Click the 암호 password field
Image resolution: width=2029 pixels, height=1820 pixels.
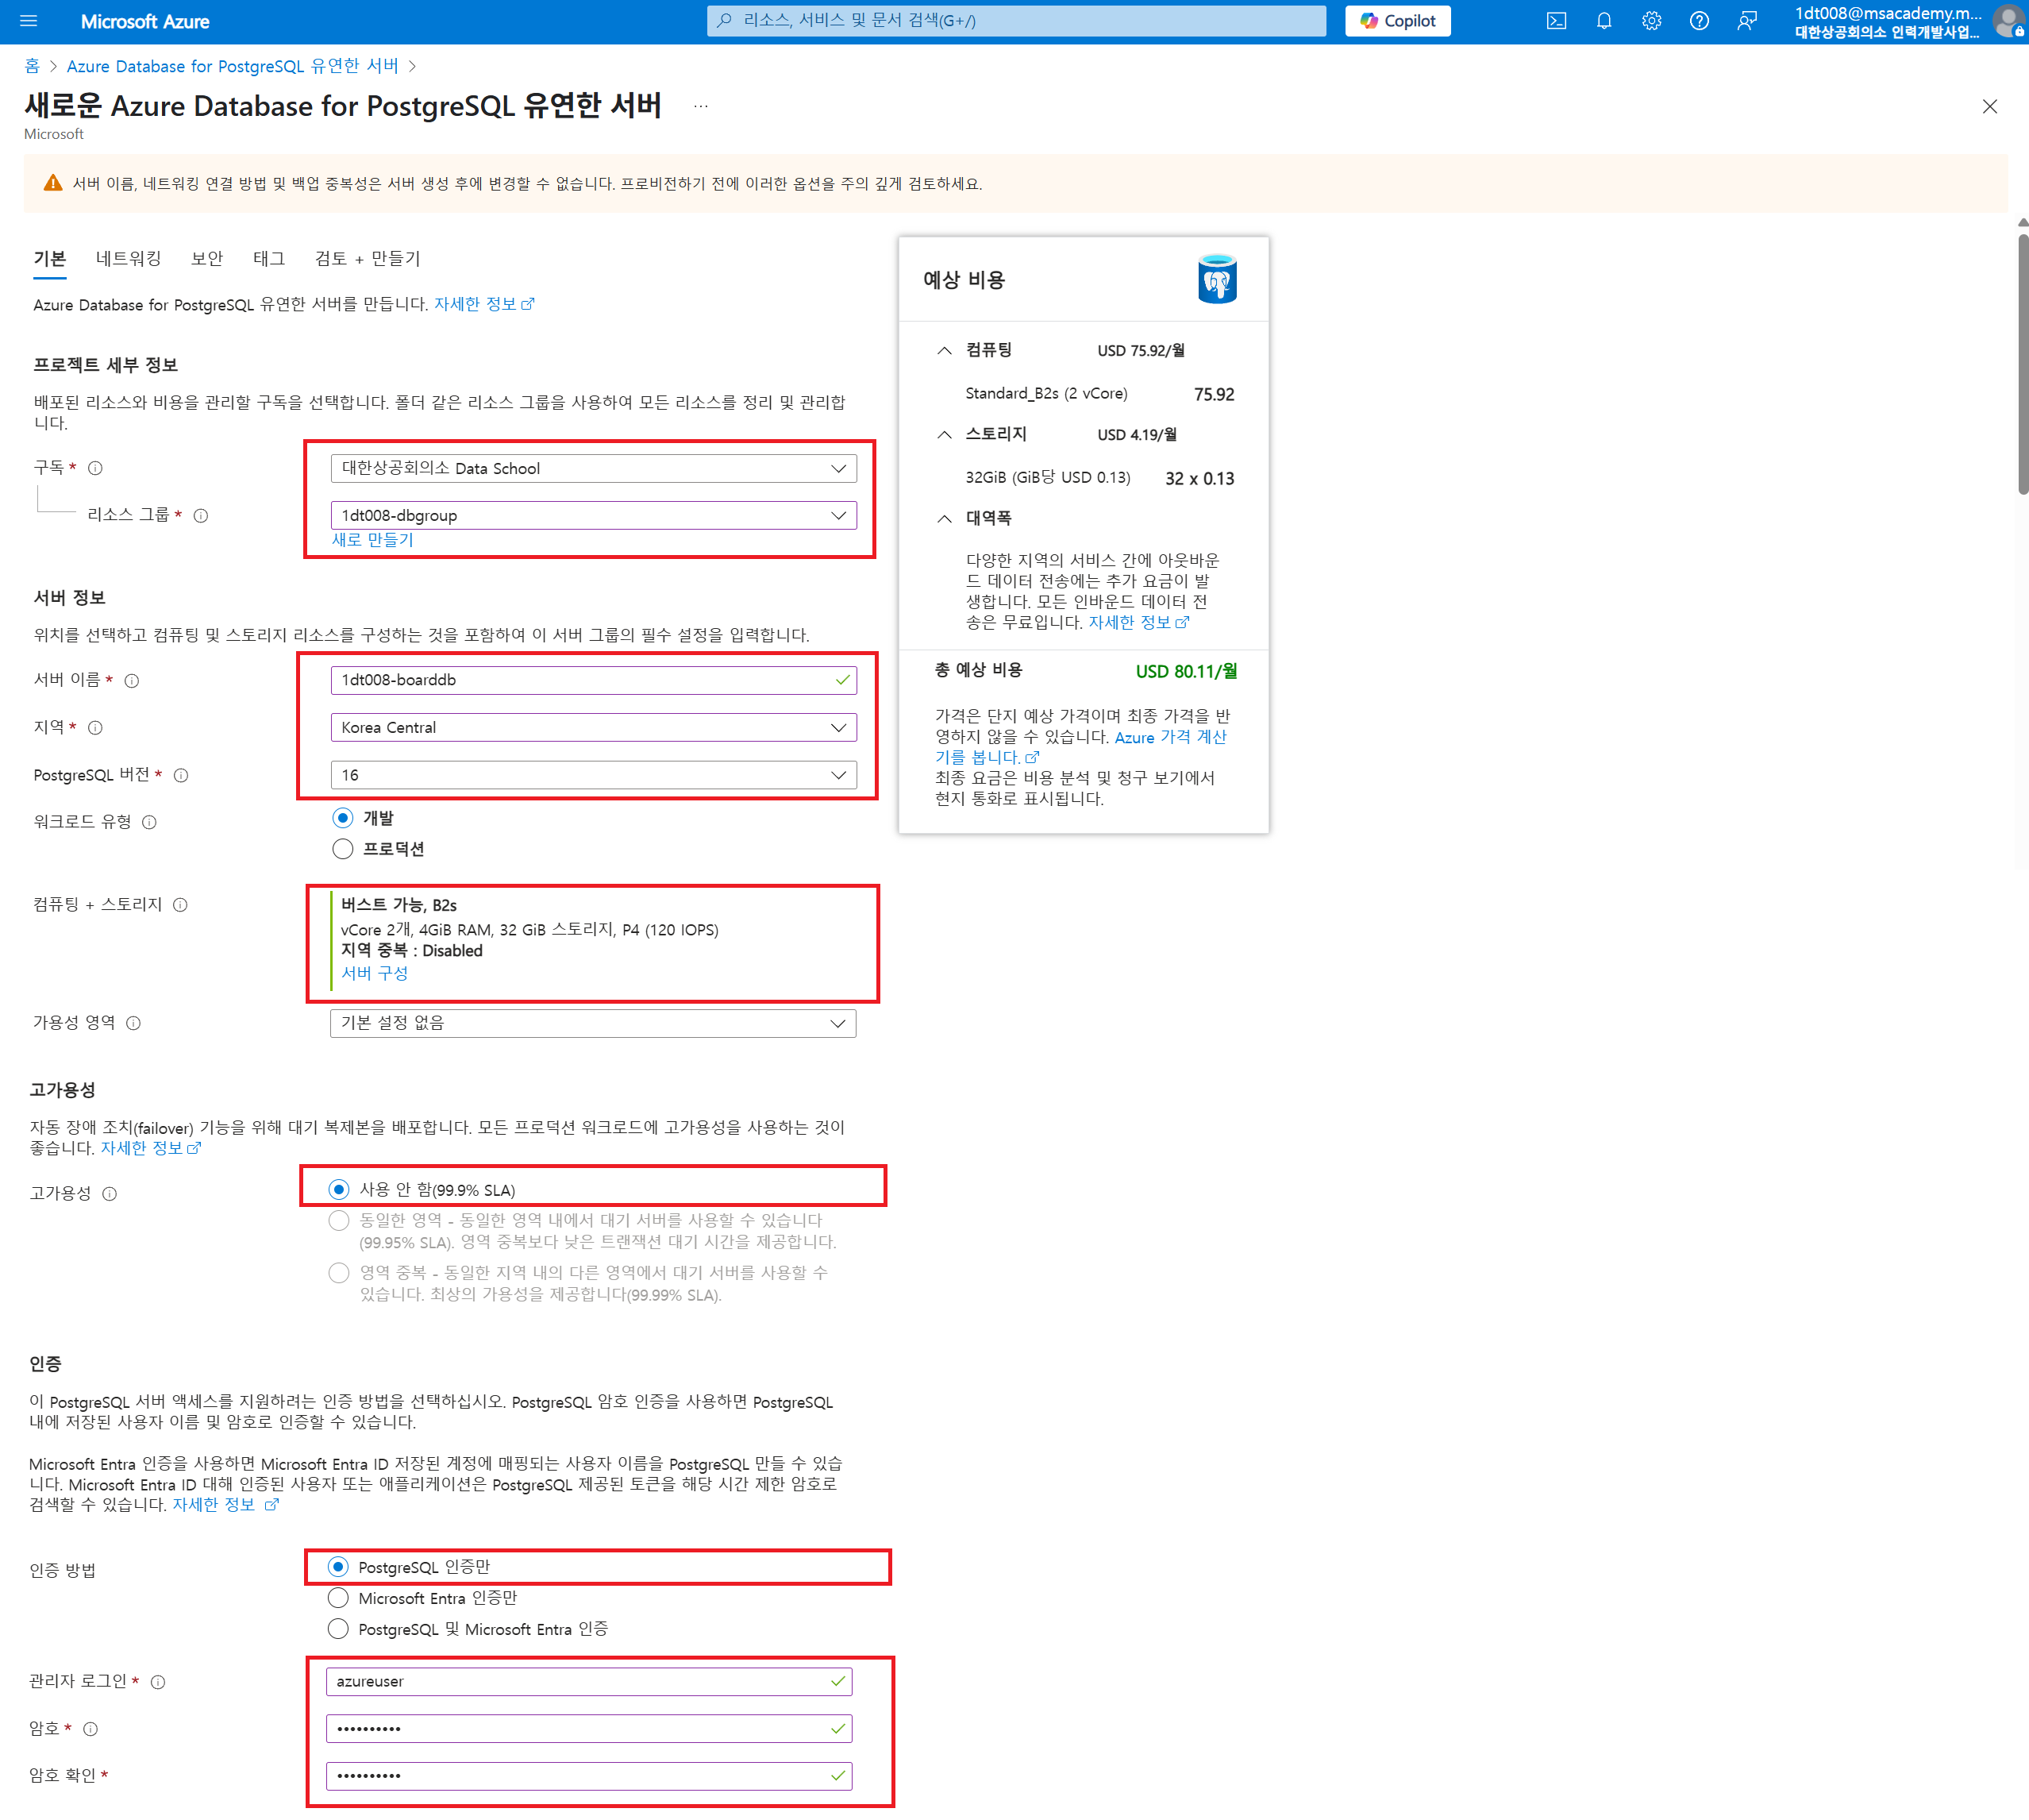pyautogui.click(x=589, y=1729)
